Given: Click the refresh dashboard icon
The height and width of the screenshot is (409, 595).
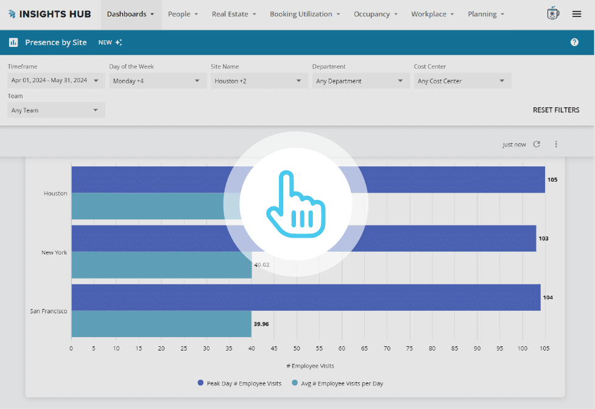Looking at the screenshot, I should tap(537, 144).
